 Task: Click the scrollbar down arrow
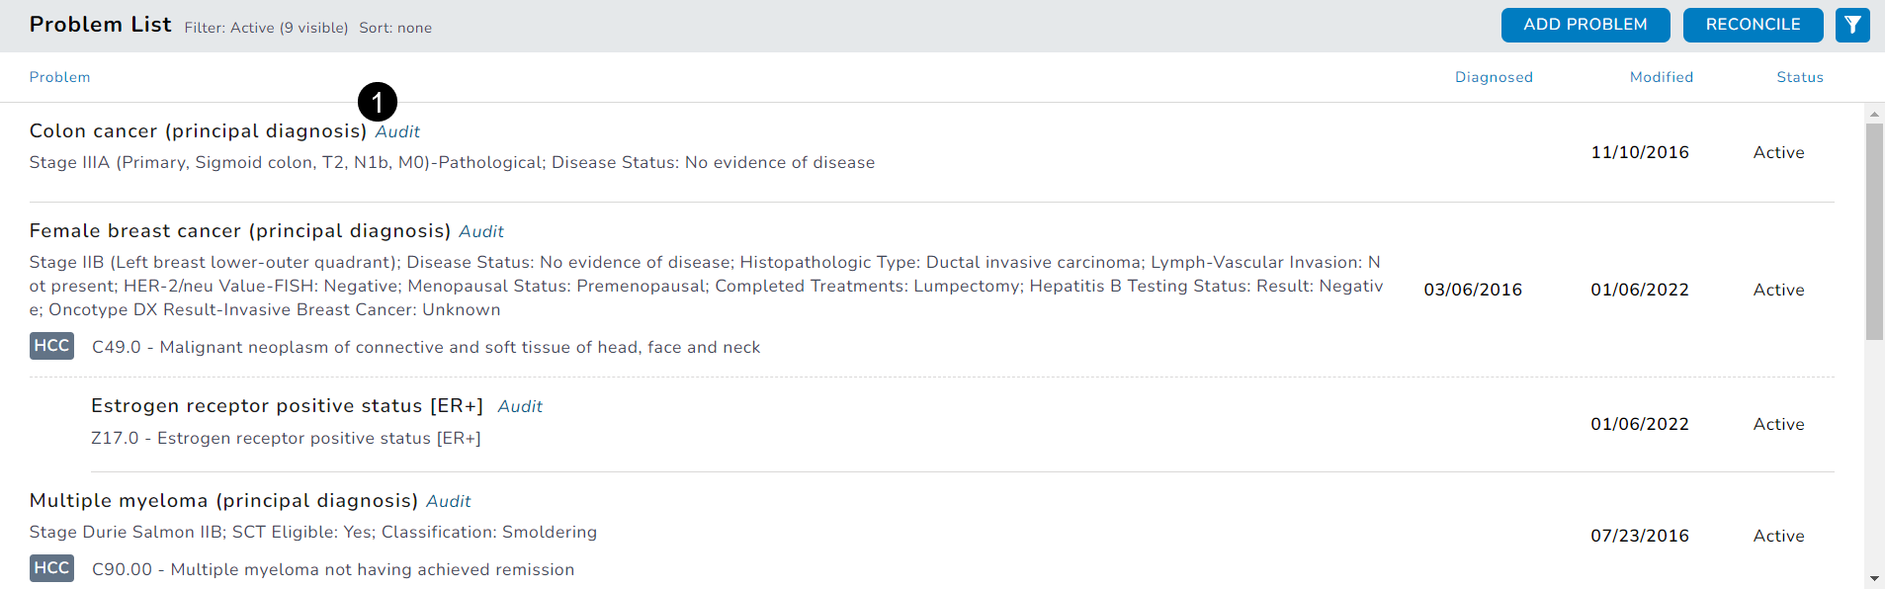tap(1874, 579)
